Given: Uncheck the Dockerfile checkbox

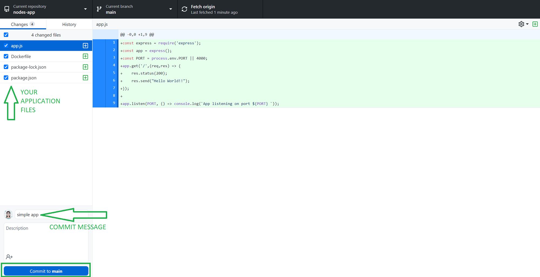Looking at the screenshot, I should [6, 56].
